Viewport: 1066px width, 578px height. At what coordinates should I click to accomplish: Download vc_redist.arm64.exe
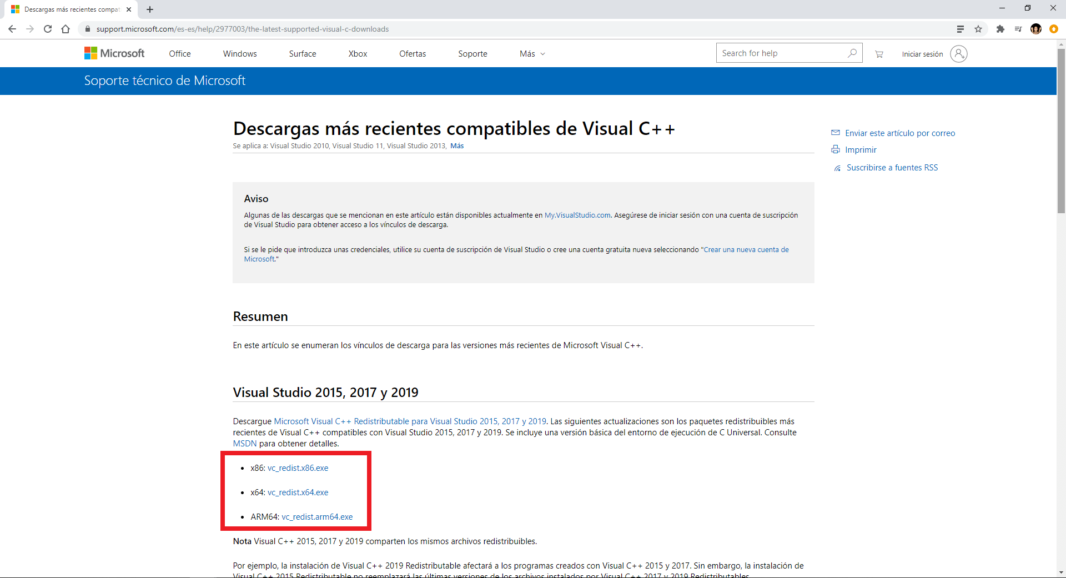coord(317,517)
